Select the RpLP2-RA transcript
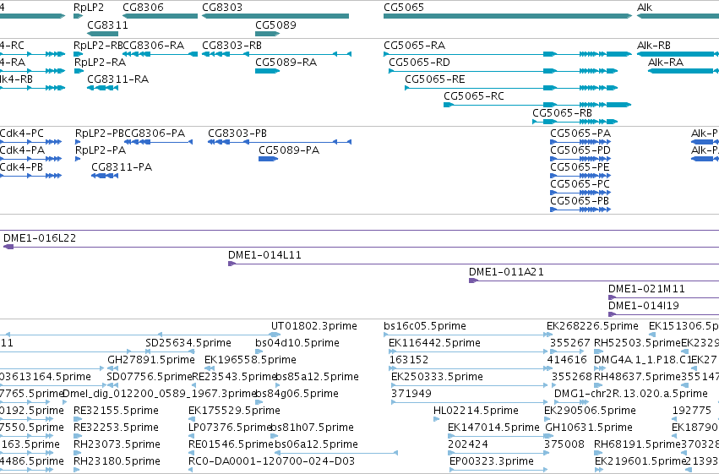This screenshot has width=719, height=474. pos(79,71)
